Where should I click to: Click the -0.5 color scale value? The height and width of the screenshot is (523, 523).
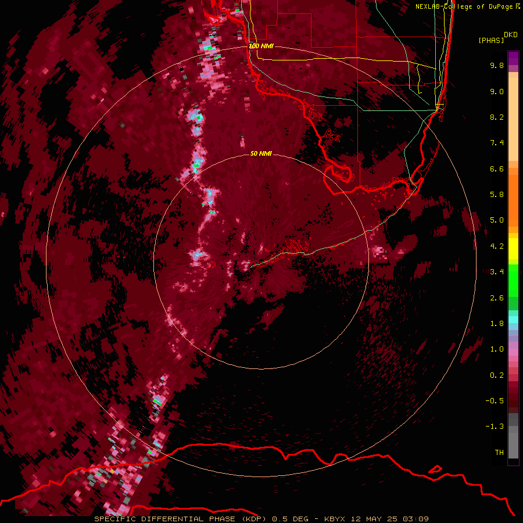tap(495, 401)
